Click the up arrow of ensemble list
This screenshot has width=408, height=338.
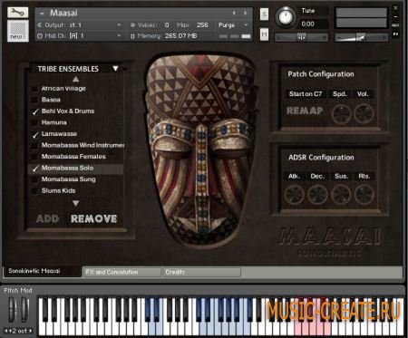click(76, 79)
